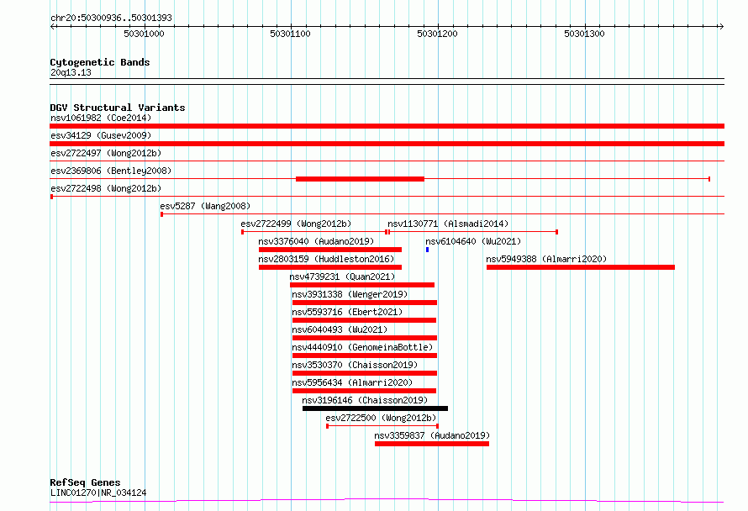Image resolution: width=748 pixels, height=511 pixels.
Task: Select nsv3376040 (Audano2019) label
Action: pyautogui.click(x=316, y=241)
